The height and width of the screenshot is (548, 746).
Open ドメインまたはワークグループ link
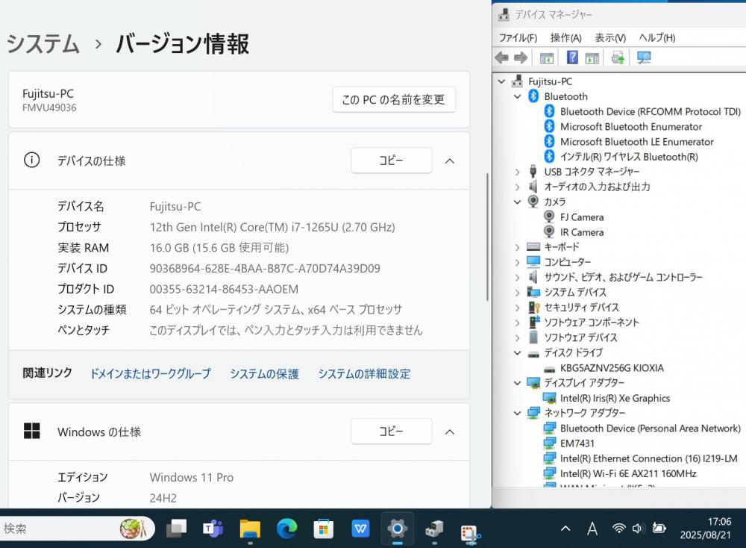coord(151,374)
